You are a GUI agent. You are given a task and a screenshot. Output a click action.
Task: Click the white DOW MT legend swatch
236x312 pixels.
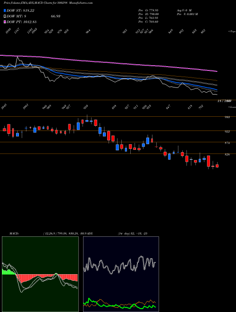click(x=5, y=17)
